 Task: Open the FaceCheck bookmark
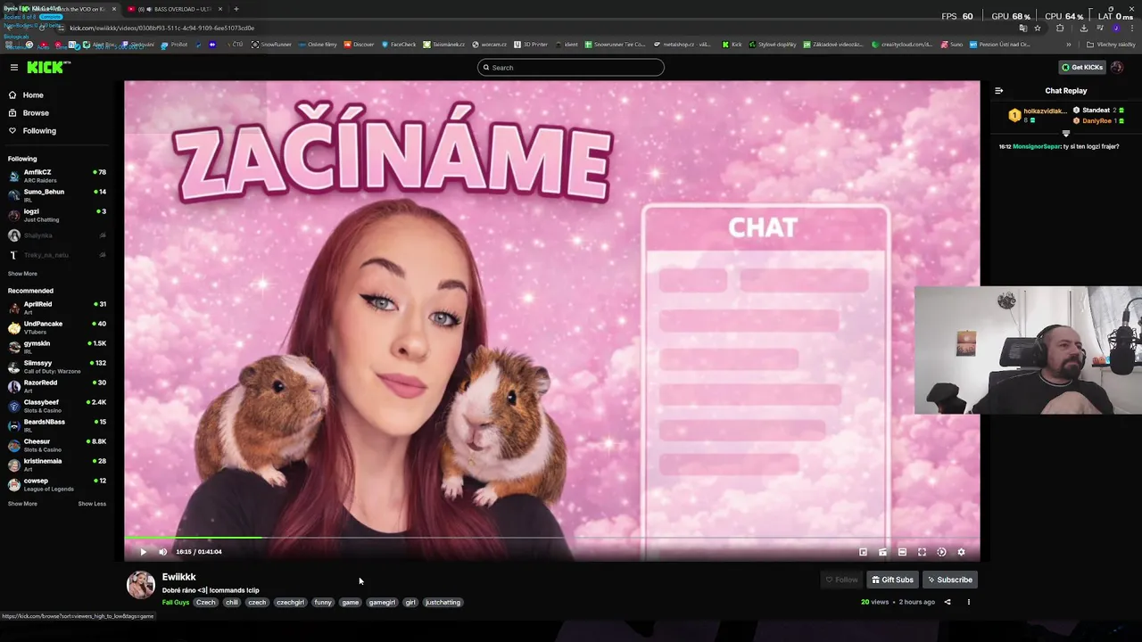[398, 44]
